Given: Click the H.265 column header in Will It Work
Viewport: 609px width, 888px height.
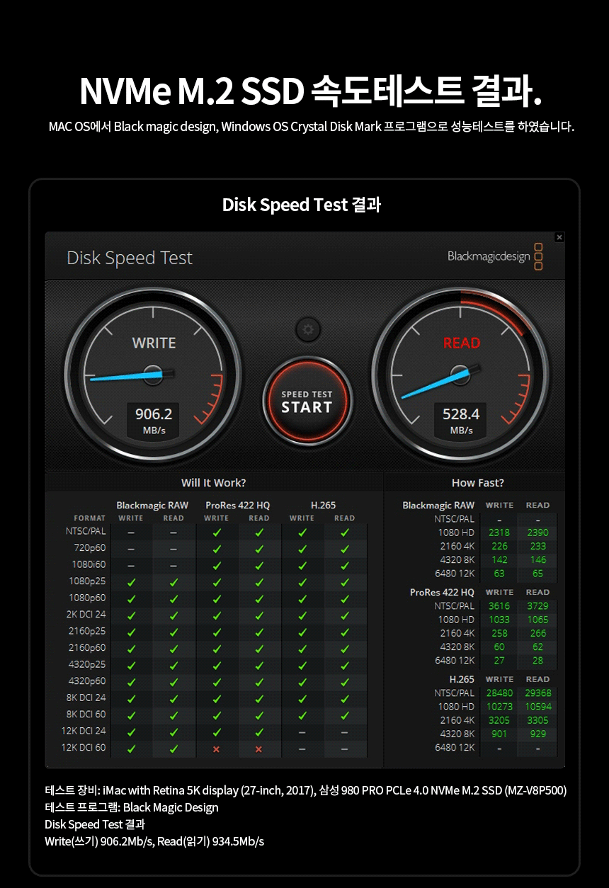Looking at the screenshot, I should tap(323, 506).
